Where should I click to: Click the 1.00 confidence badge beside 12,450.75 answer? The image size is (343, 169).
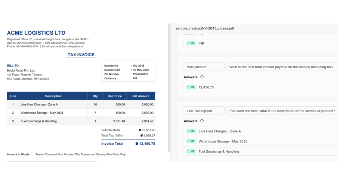pos(191,87)
